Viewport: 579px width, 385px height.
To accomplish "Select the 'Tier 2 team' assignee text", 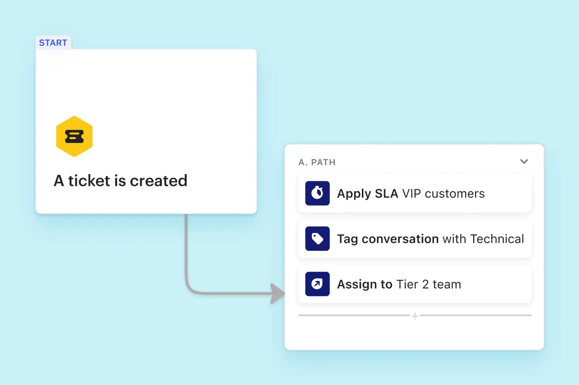I will pos(428,284).
